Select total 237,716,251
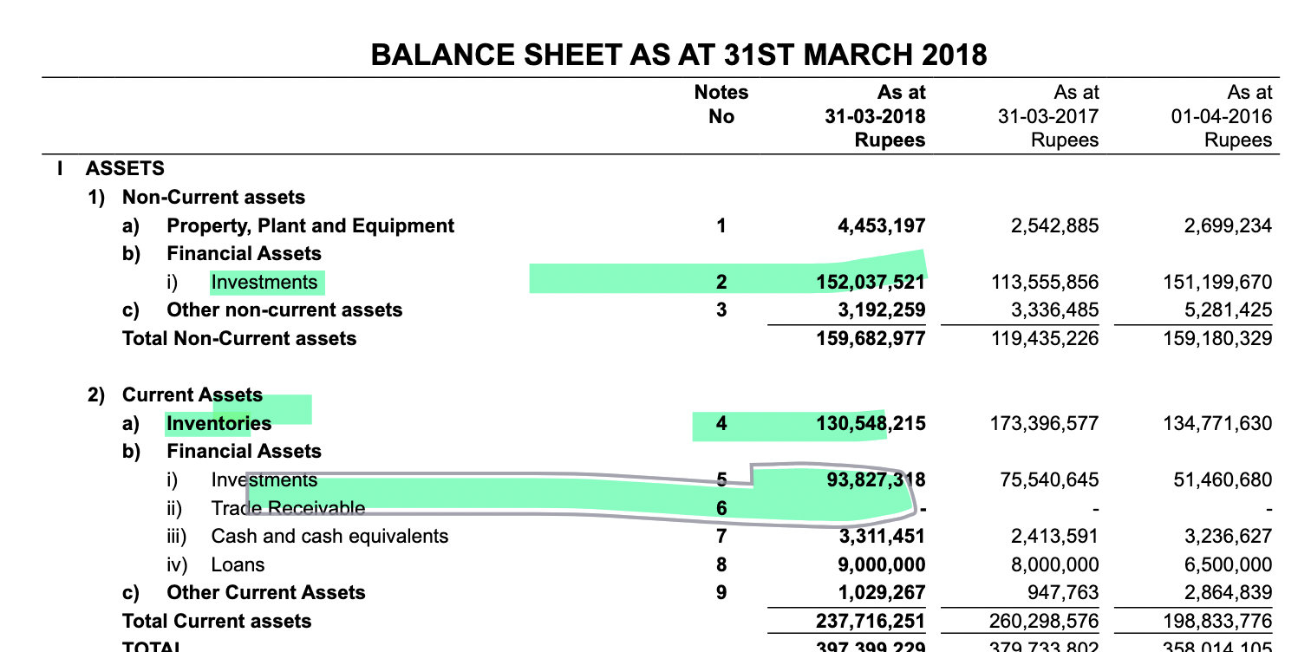Viewport: 1311px width, 652px height. tap(871, 622)
